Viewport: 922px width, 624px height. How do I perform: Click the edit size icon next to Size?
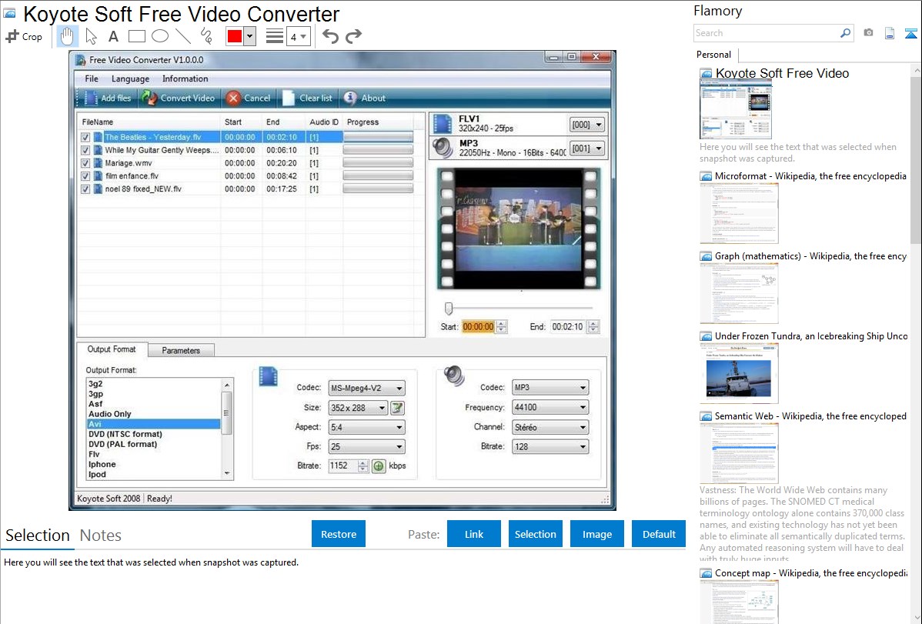(397, 408)
